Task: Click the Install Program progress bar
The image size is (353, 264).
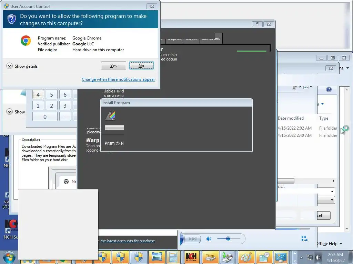Action: click(114, 128)
